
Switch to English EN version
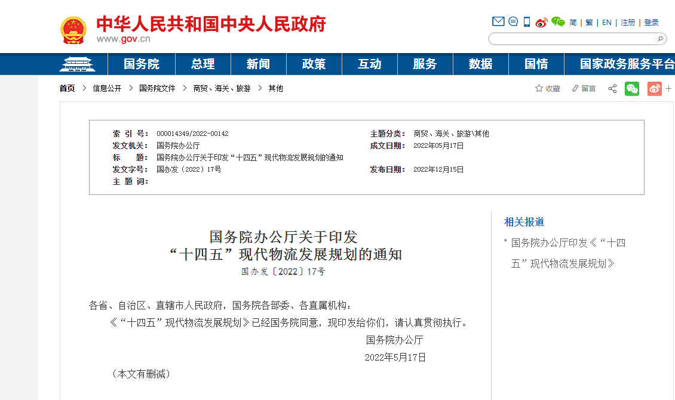point(606,22)
